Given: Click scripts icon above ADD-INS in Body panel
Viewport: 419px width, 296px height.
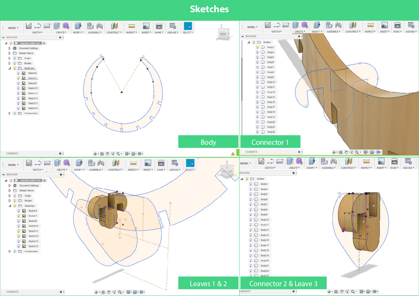Looking at the screenshot, I should [x=173, y=26].
